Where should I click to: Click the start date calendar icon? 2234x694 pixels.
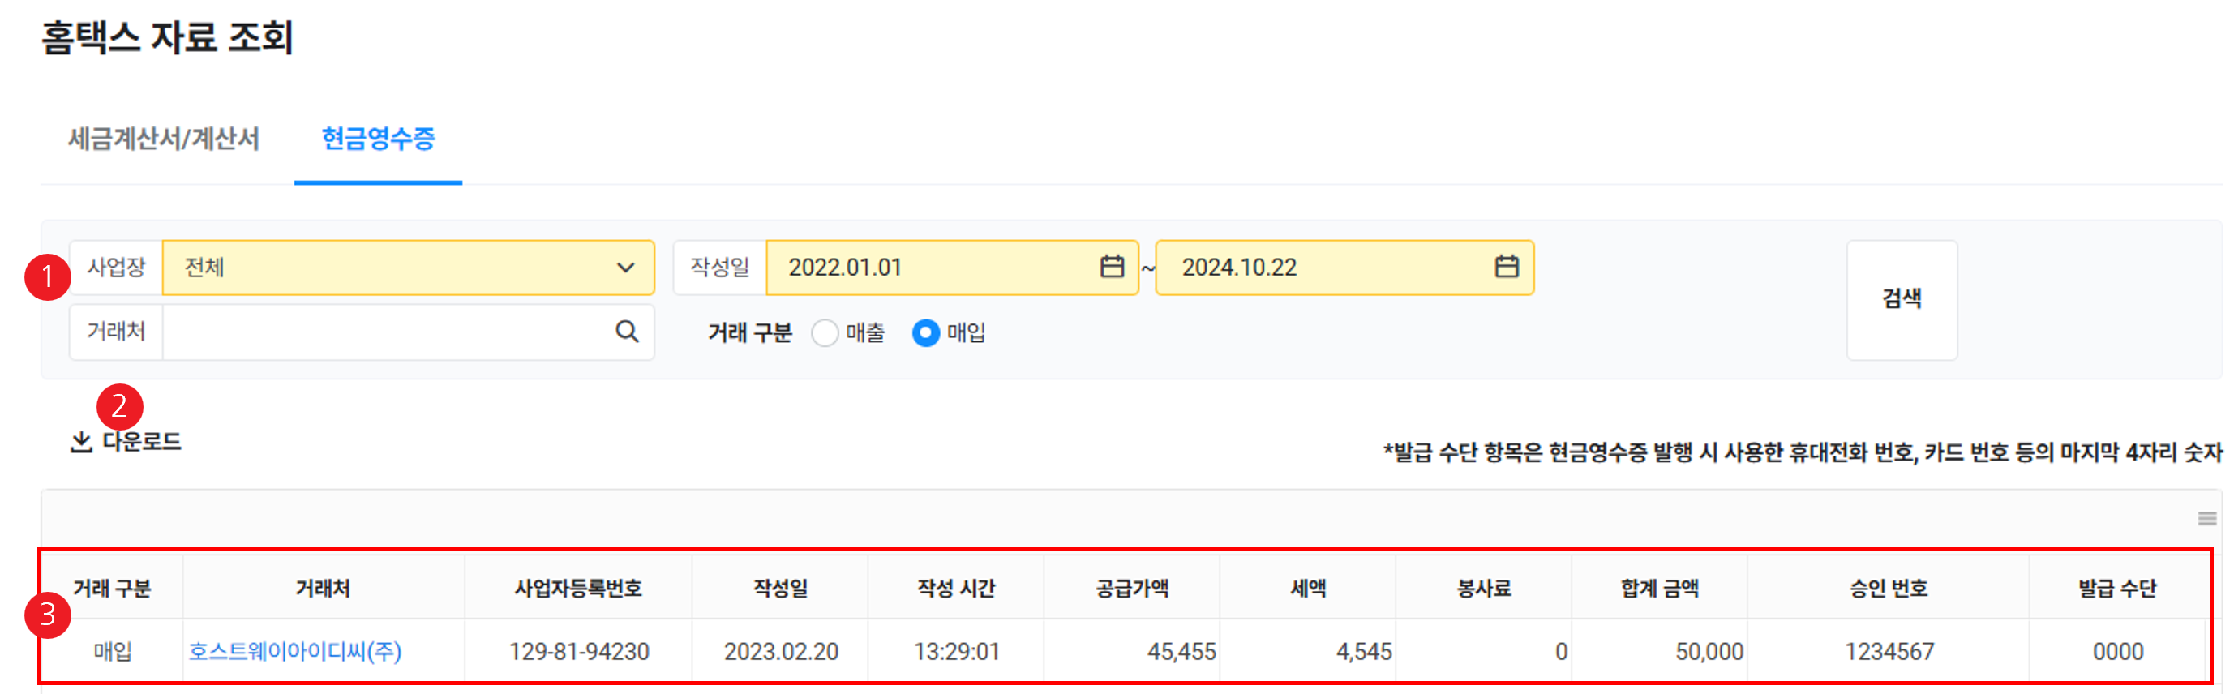tap(1111, 266)
